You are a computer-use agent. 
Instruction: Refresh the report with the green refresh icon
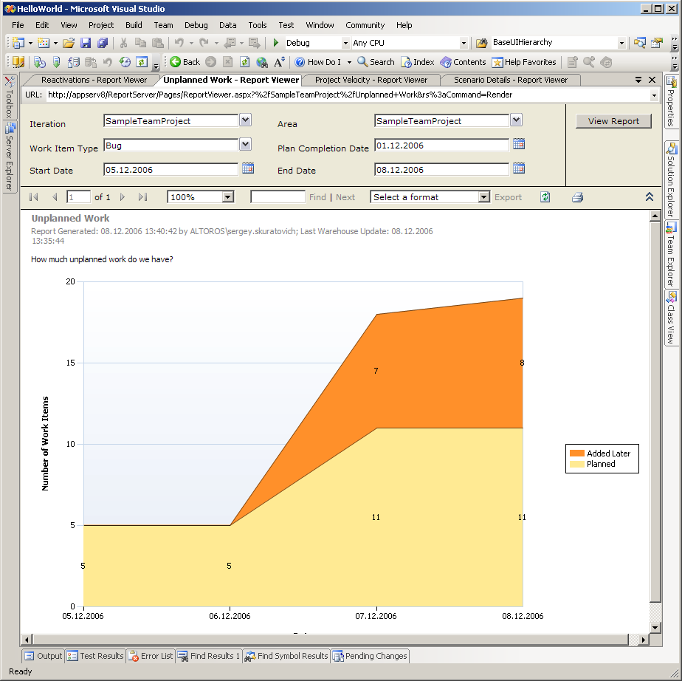coord(545,197)
